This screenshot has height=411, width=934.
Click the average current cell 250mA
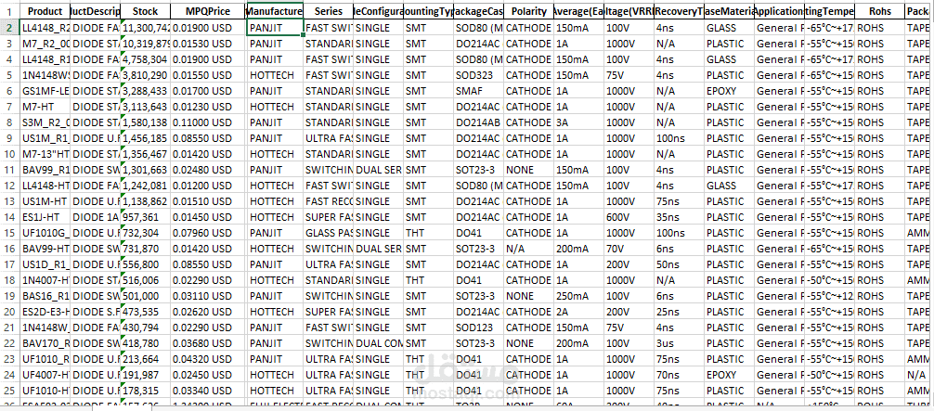578,296
